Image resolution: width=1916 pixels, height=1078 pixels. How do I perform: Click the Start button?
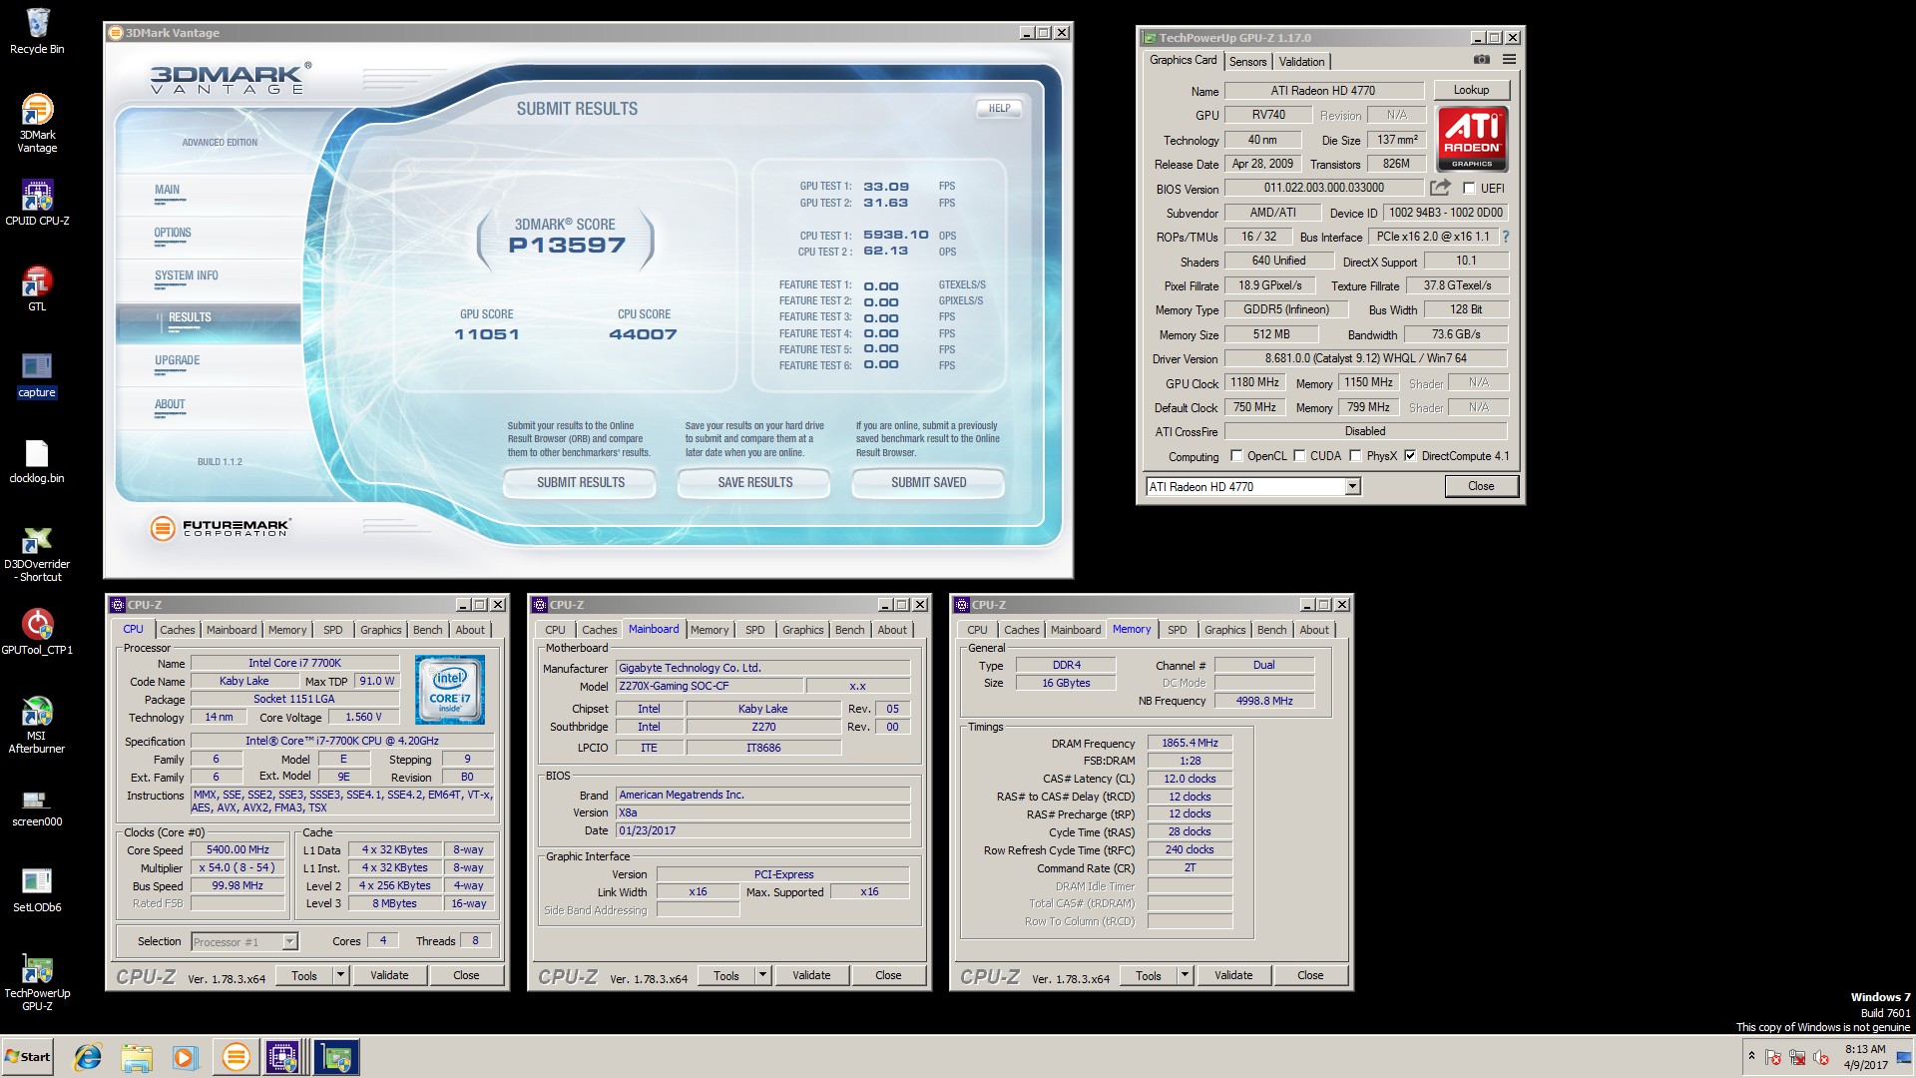(28, 1057)
